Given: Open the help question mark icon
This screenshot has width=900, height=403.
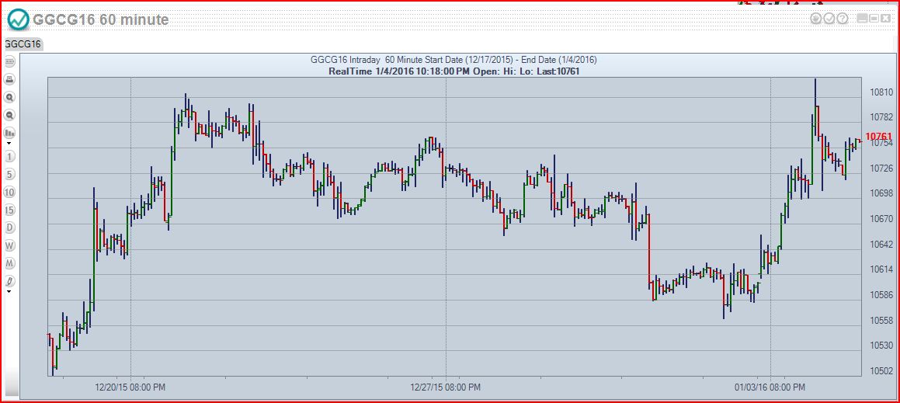Looking at the screenshot, I should tap(843, 19).
